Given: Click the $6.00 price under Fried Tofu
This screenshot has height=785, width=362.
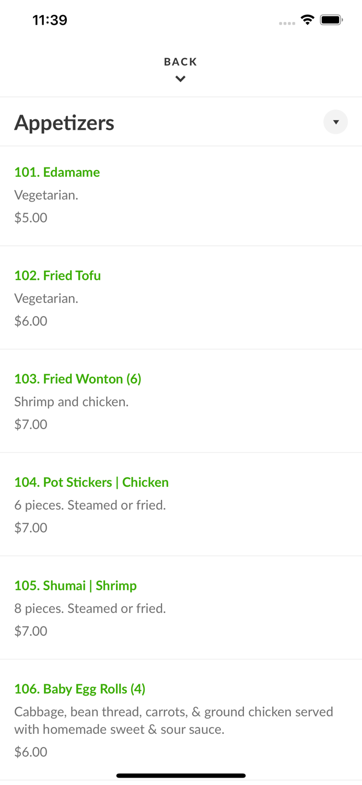Looking at the screenshot, I should point(31,321).
